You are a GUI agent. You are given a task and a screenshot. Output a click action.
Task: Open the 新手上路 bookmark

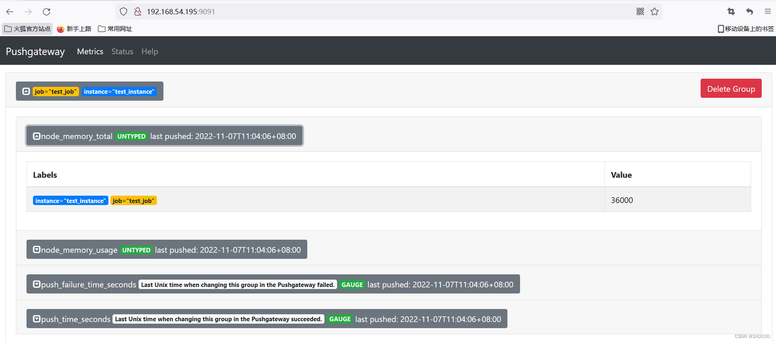coord(74,29)
